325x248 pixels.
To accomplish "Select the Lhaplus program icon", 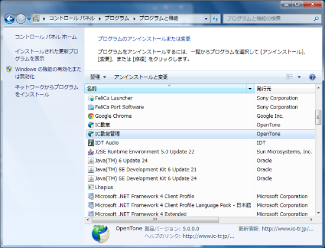I will 91,187.
